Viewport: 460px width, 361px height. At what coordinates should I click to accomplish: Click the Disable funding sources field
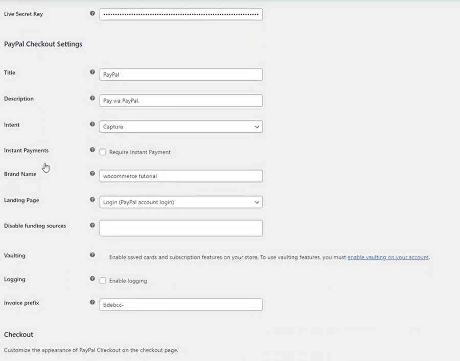click(x=181, y=228)
